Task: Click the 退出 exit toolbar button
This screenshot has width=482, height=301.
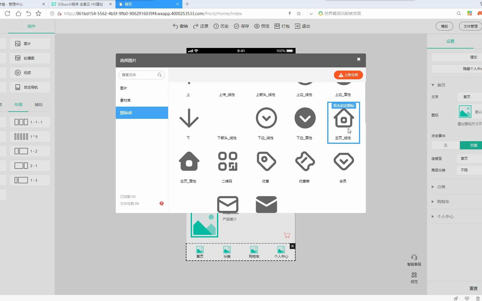Action: [x=303, y=26]
